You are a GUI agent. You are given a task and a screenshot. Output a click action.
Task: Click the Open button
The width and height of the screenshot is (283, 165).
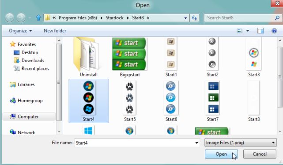click(221, 154)
